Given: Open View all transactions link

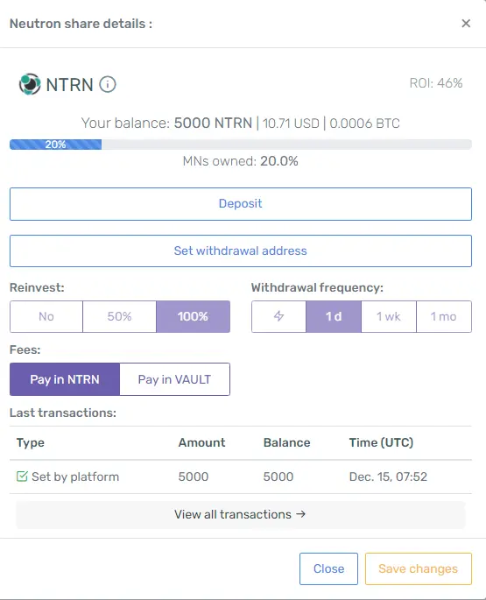Looking at the screenshot, I should click(241, 514).
